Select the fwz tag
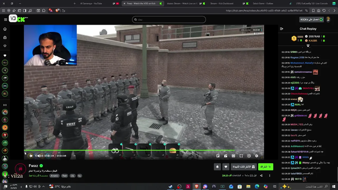338x190 pixels. pyautogui.click(x=64, y=176)
